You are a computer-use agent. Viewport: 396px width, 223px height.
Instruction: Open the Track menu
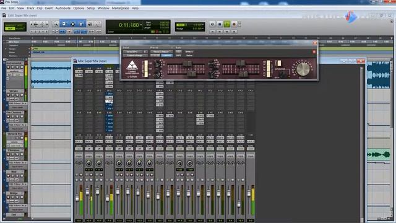[30, 8]
